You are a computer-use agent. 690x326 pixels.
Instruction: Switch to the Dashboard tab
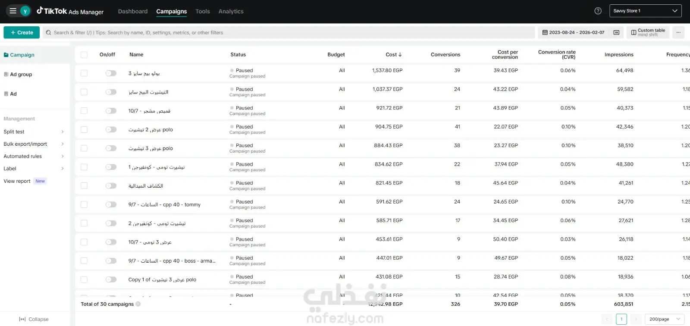pos(133,12)
